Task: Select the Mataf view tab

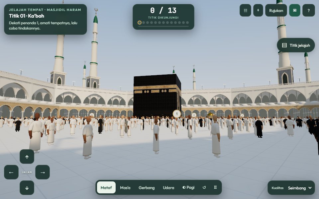Action: [x=106, y=187]
